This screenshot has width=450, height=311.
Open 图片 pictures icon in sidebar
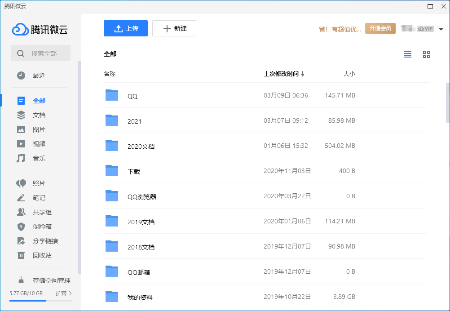(x=21, y=129)
